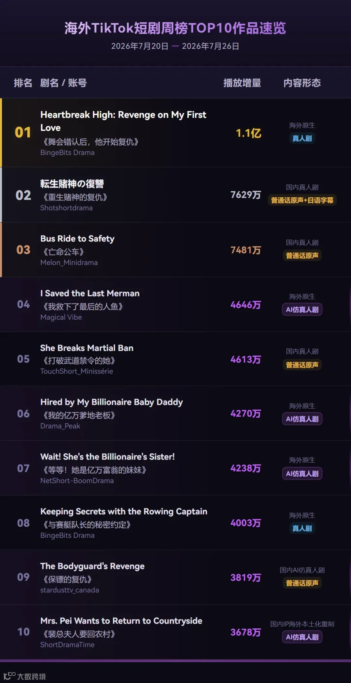Click the stardusttv_canada account name
Viewport: 351px width, 683px height.
tap(70, 590)
